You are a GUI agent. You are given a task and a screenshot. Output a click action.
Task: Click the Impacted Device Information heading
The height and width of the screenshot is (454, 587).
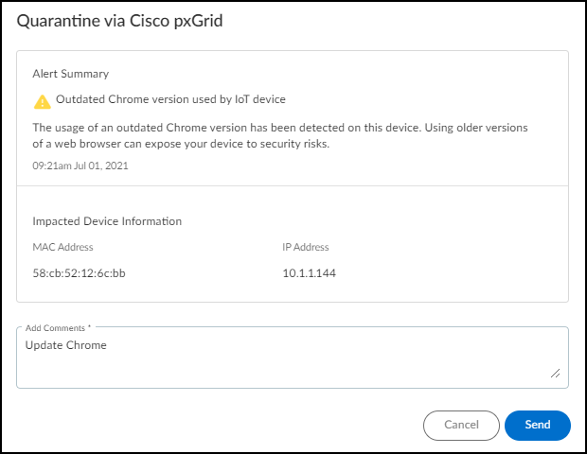(107, 221)
